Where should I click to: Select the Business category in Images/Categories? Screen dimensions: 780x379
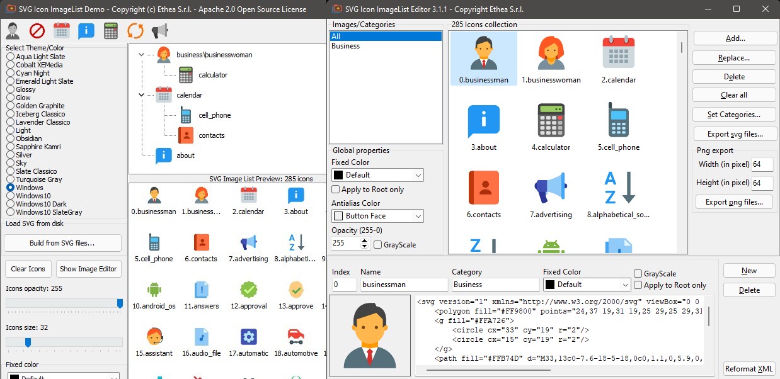[x=386, y=46]
